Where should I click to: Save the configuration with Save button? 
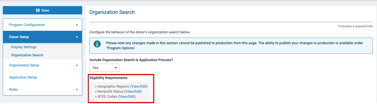42,10
